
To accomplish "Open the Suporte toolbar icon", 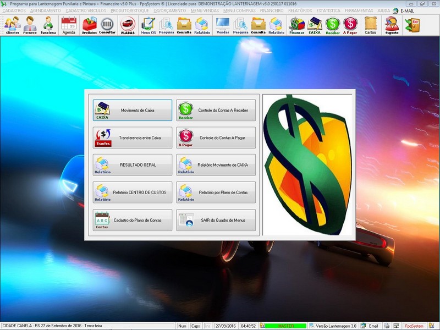I will click(x=392, y=25).
